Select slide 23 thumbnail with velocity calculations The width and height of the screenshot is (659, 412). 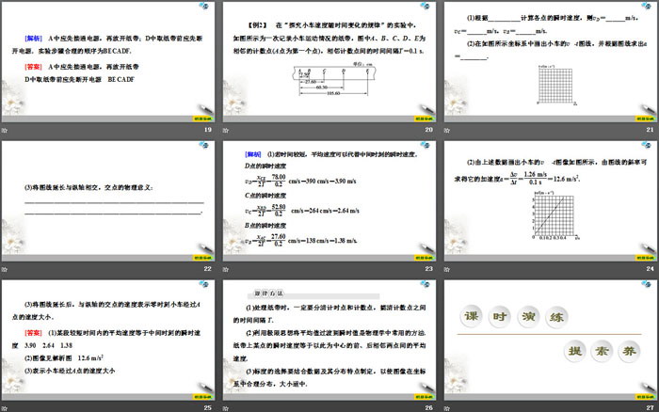tap(329, 200)
